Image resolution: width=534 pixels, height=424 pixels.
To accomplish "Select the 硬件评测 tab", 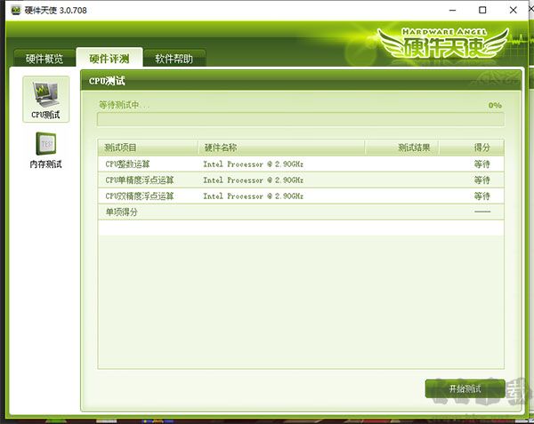I will pos(109,58).
